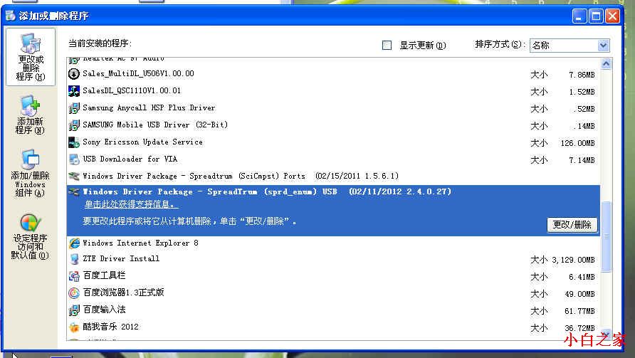Screen dimensions: 635x358
Task: Click the Sales_MultiDL_U506V1.00.00 program icon
Action: [74, 74]
